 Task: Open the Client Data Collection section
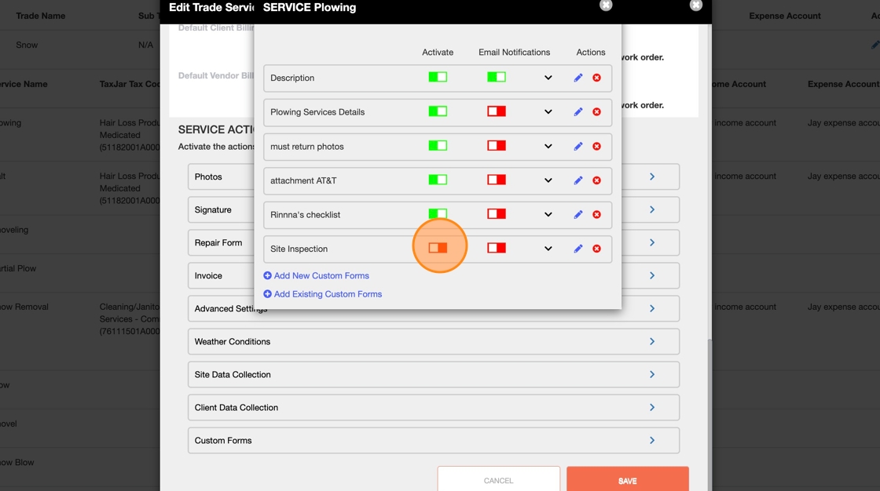pyautogui.click(x=433, y=408)
